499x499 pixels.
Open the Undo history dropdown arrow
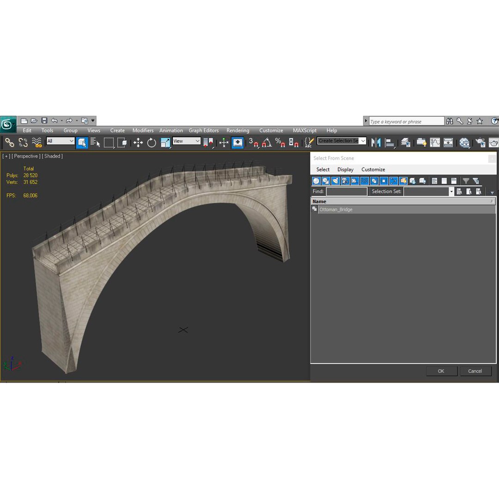62,121
